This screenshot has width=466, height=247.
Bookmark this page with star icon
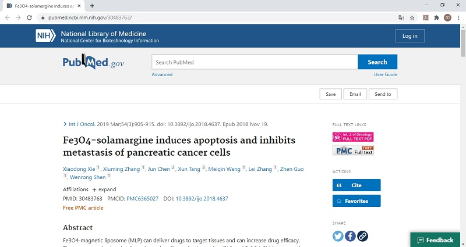[412, 17]
